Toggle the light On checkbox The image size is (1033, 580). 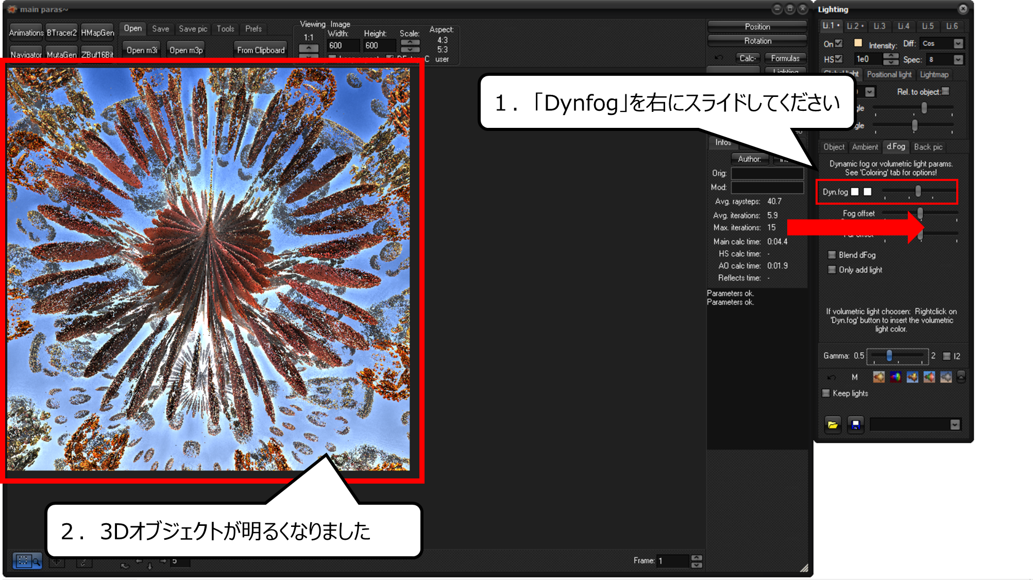(839, 43)
